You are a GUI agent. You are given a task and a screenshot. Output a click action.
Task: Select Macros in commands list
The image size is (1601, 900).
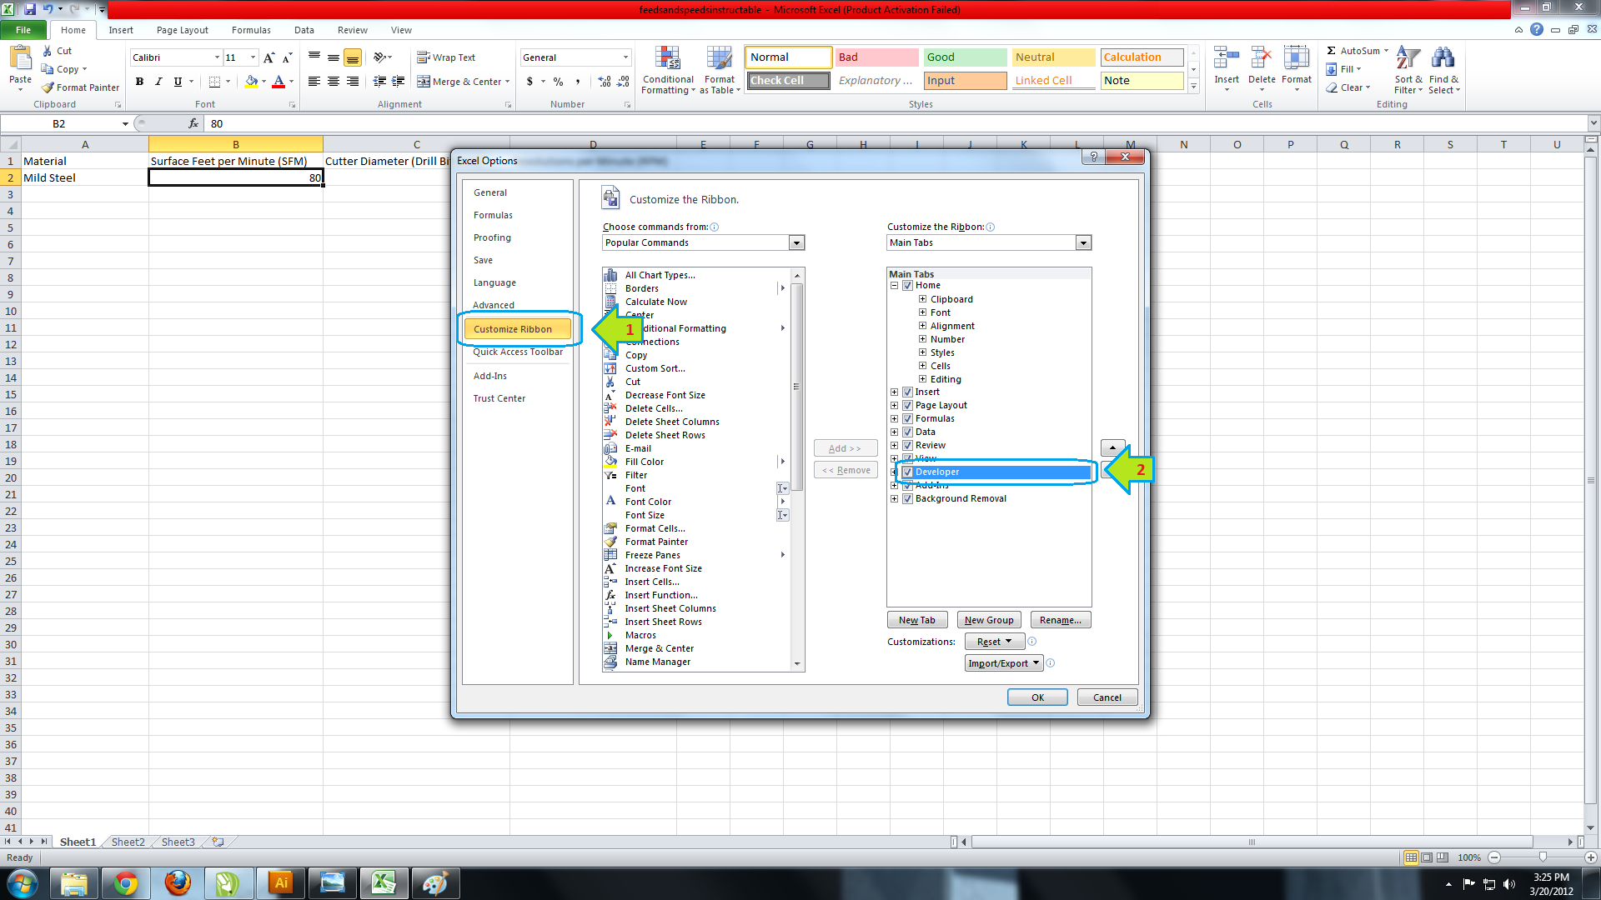pos(640,635)
